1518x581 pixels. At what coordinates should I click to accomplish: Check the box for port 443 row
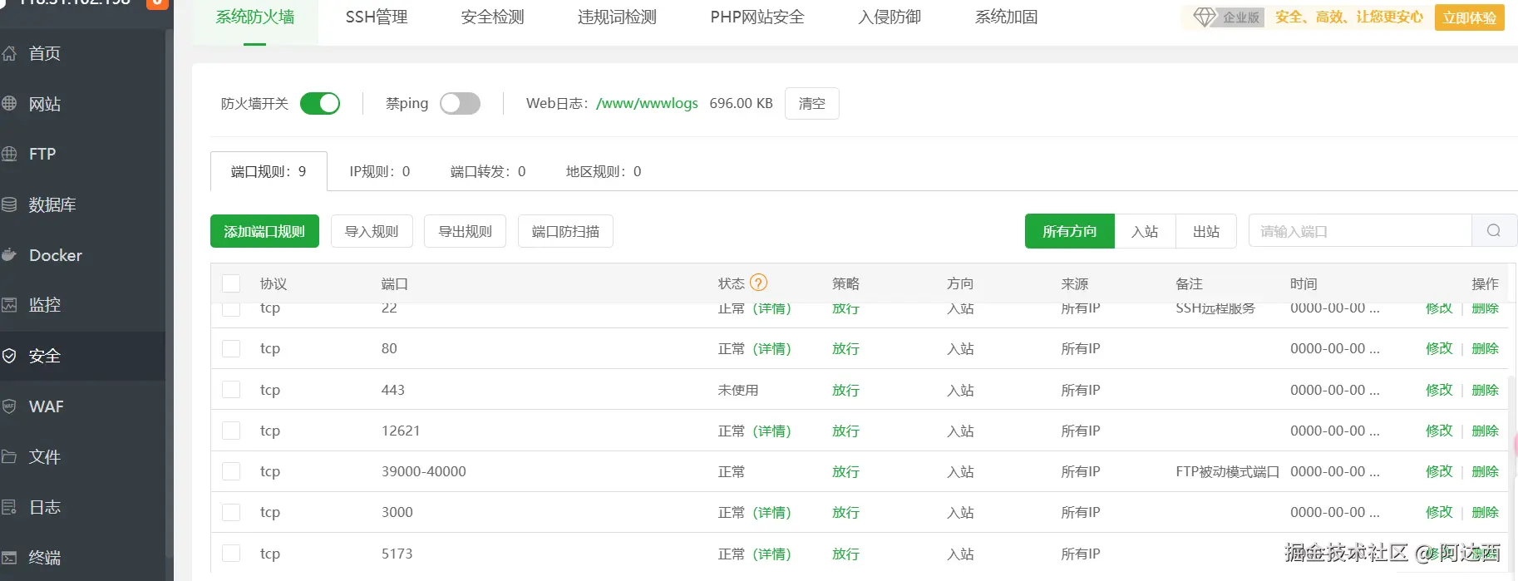click(231, 390)
